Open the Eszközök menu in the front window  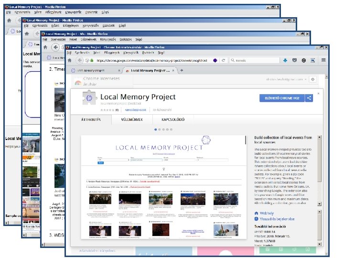(x=148, y=53)
